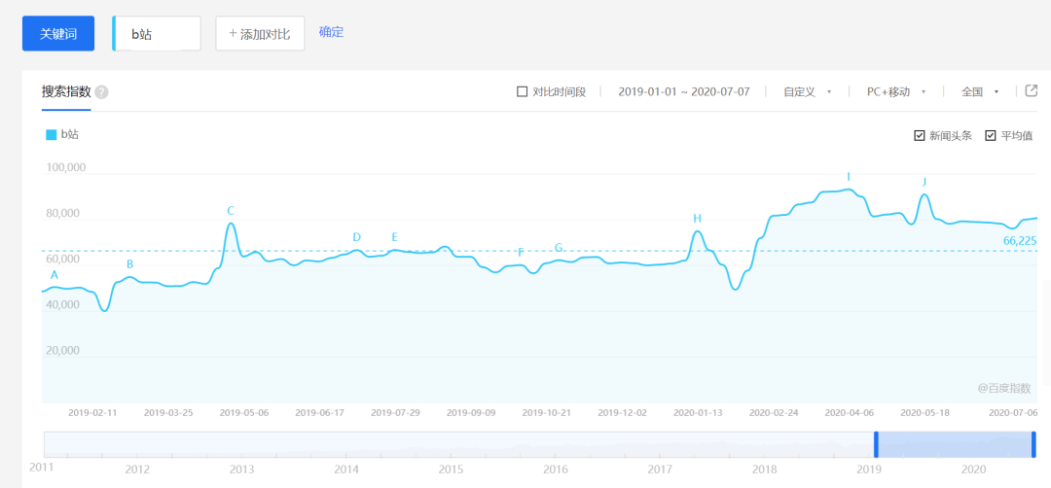This screenshot has width=1051, height=488.
Task: Click news marker H on the chart
Action: [x=697, y=219]
